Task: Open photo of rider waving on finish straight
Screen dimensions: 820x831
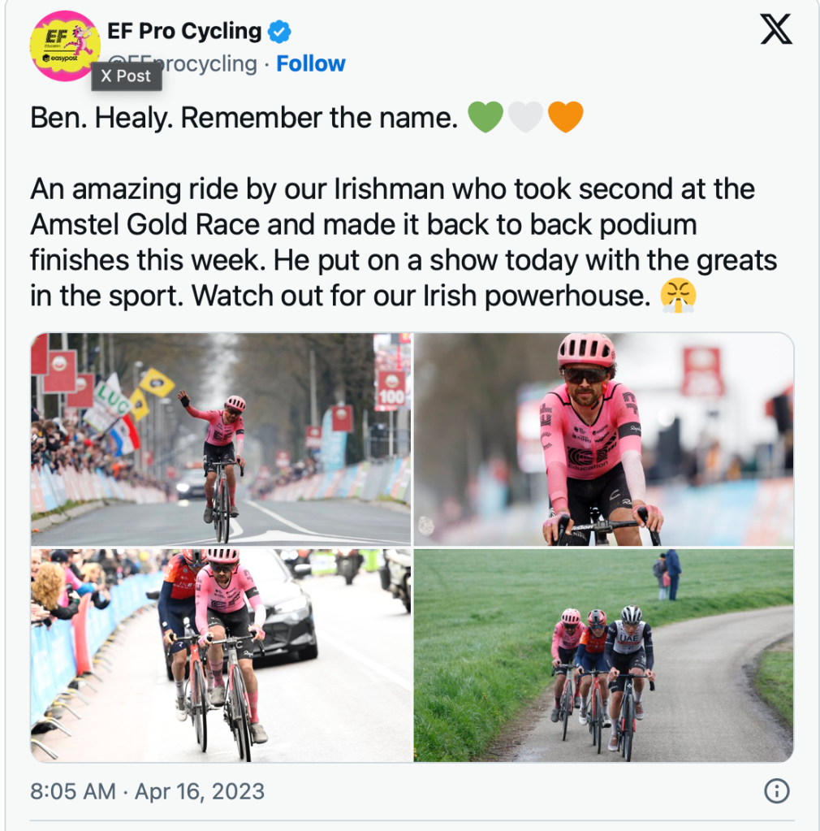Action: tap(221, 439)
